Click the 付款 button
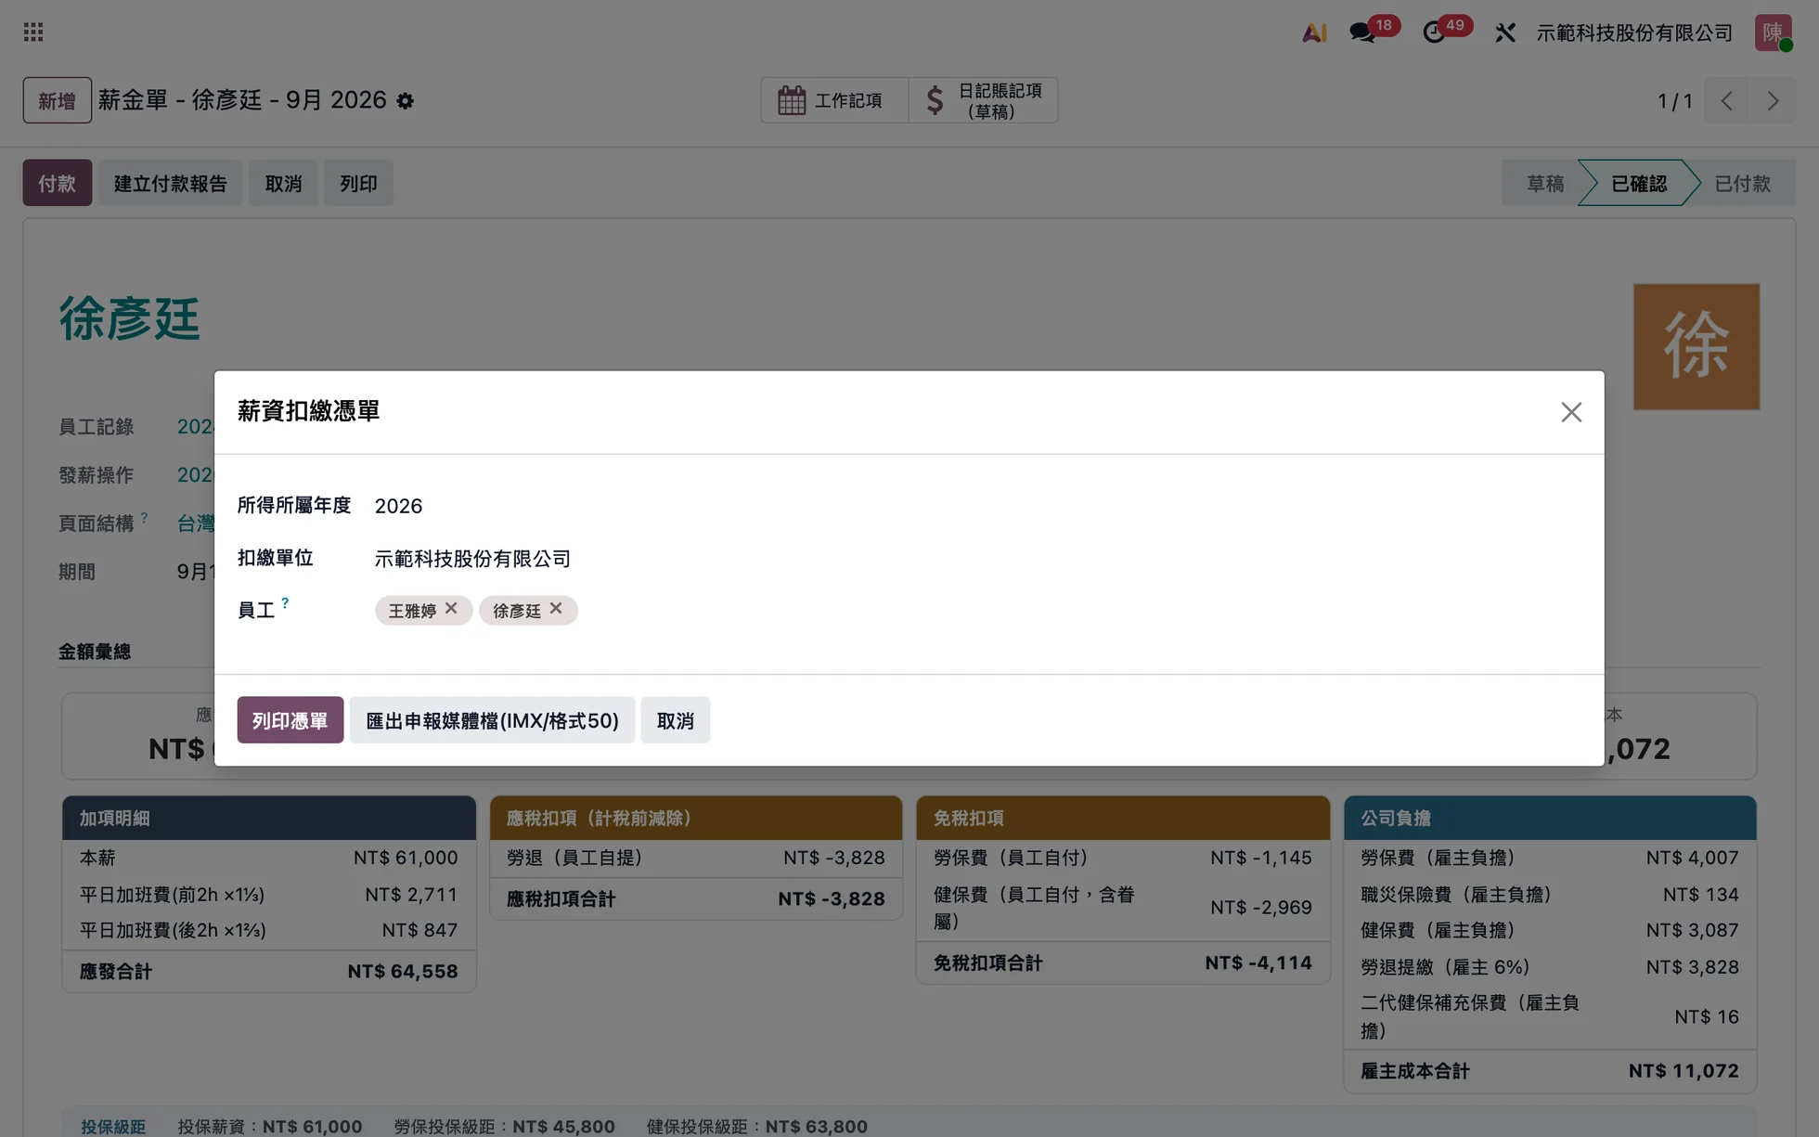Viewport: 1819px width, 1137px height. pyautogui.click(x=57, y=184)
